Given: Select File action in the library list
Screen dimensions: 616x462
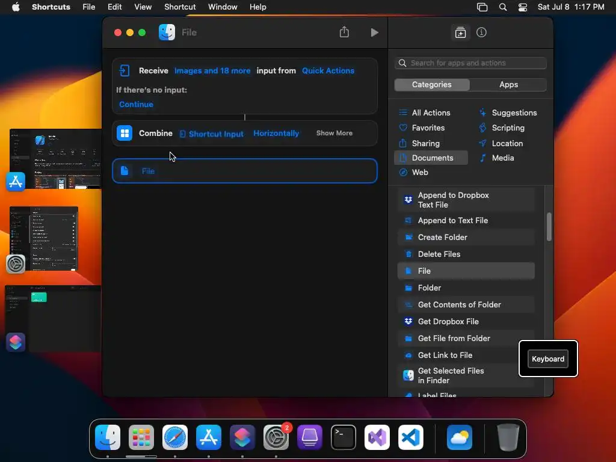Looking at the screenshot, I should pyautogui.click(x=466, y=271).
